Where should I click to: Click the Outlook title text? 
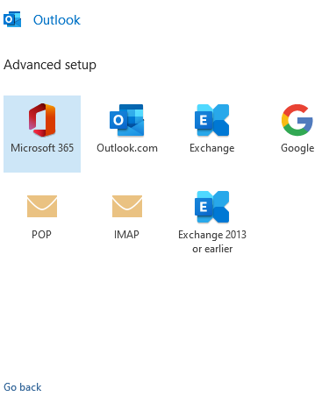pyautogui.click(x=57, y=20)
